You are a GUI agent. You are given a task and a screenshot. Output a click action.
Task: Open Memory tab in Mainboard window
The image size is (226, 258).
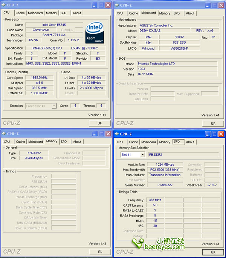(x=165, y=13)
